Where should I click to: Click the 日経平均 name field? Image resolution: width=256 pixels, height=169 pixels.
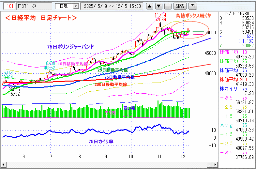[34, 6]
